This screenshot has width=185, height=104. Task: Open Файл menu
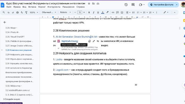pyautogui.click(x=9, y=7)
